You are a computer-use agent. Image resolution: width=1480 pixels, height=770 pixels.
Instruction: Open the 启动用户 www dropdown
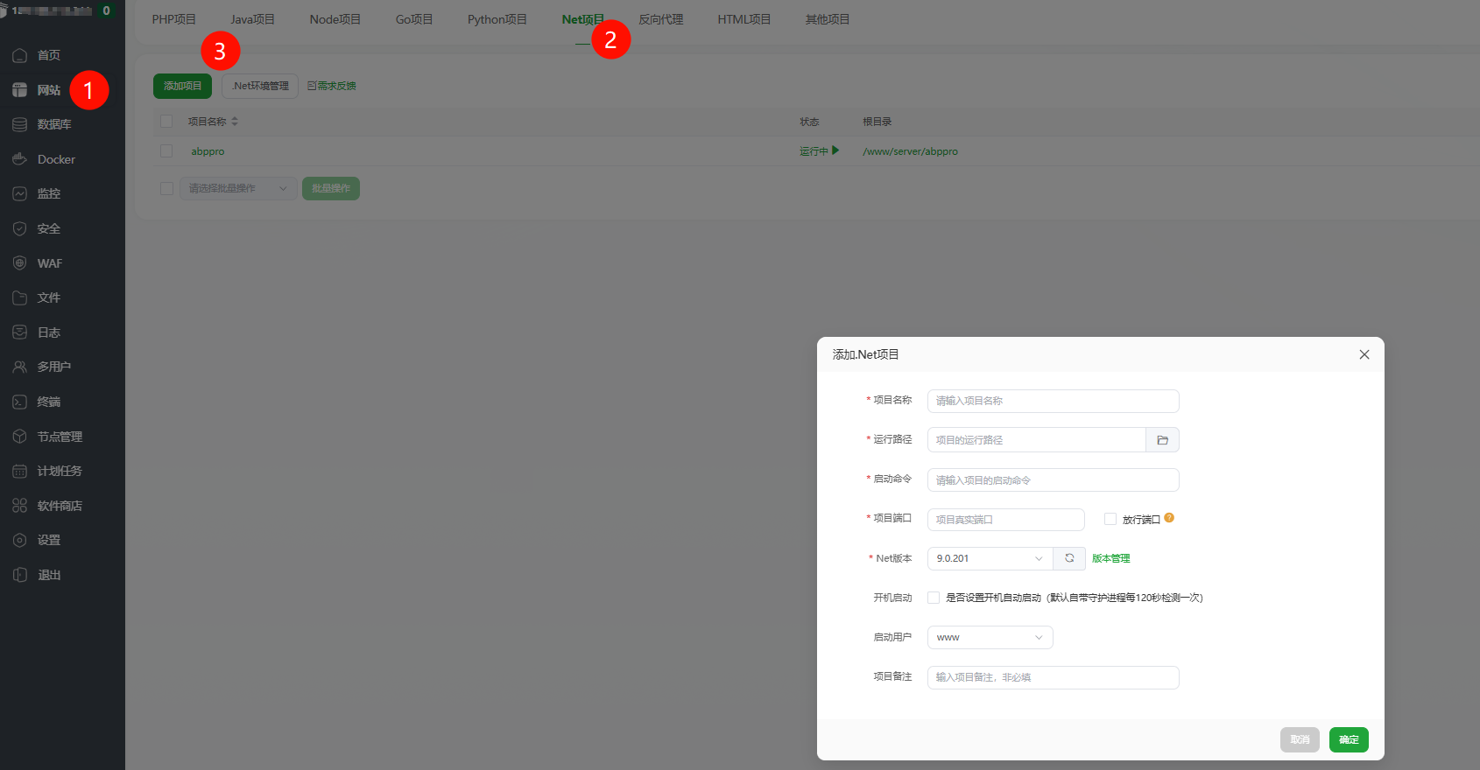pyautogui.click(x=990, y=638)
